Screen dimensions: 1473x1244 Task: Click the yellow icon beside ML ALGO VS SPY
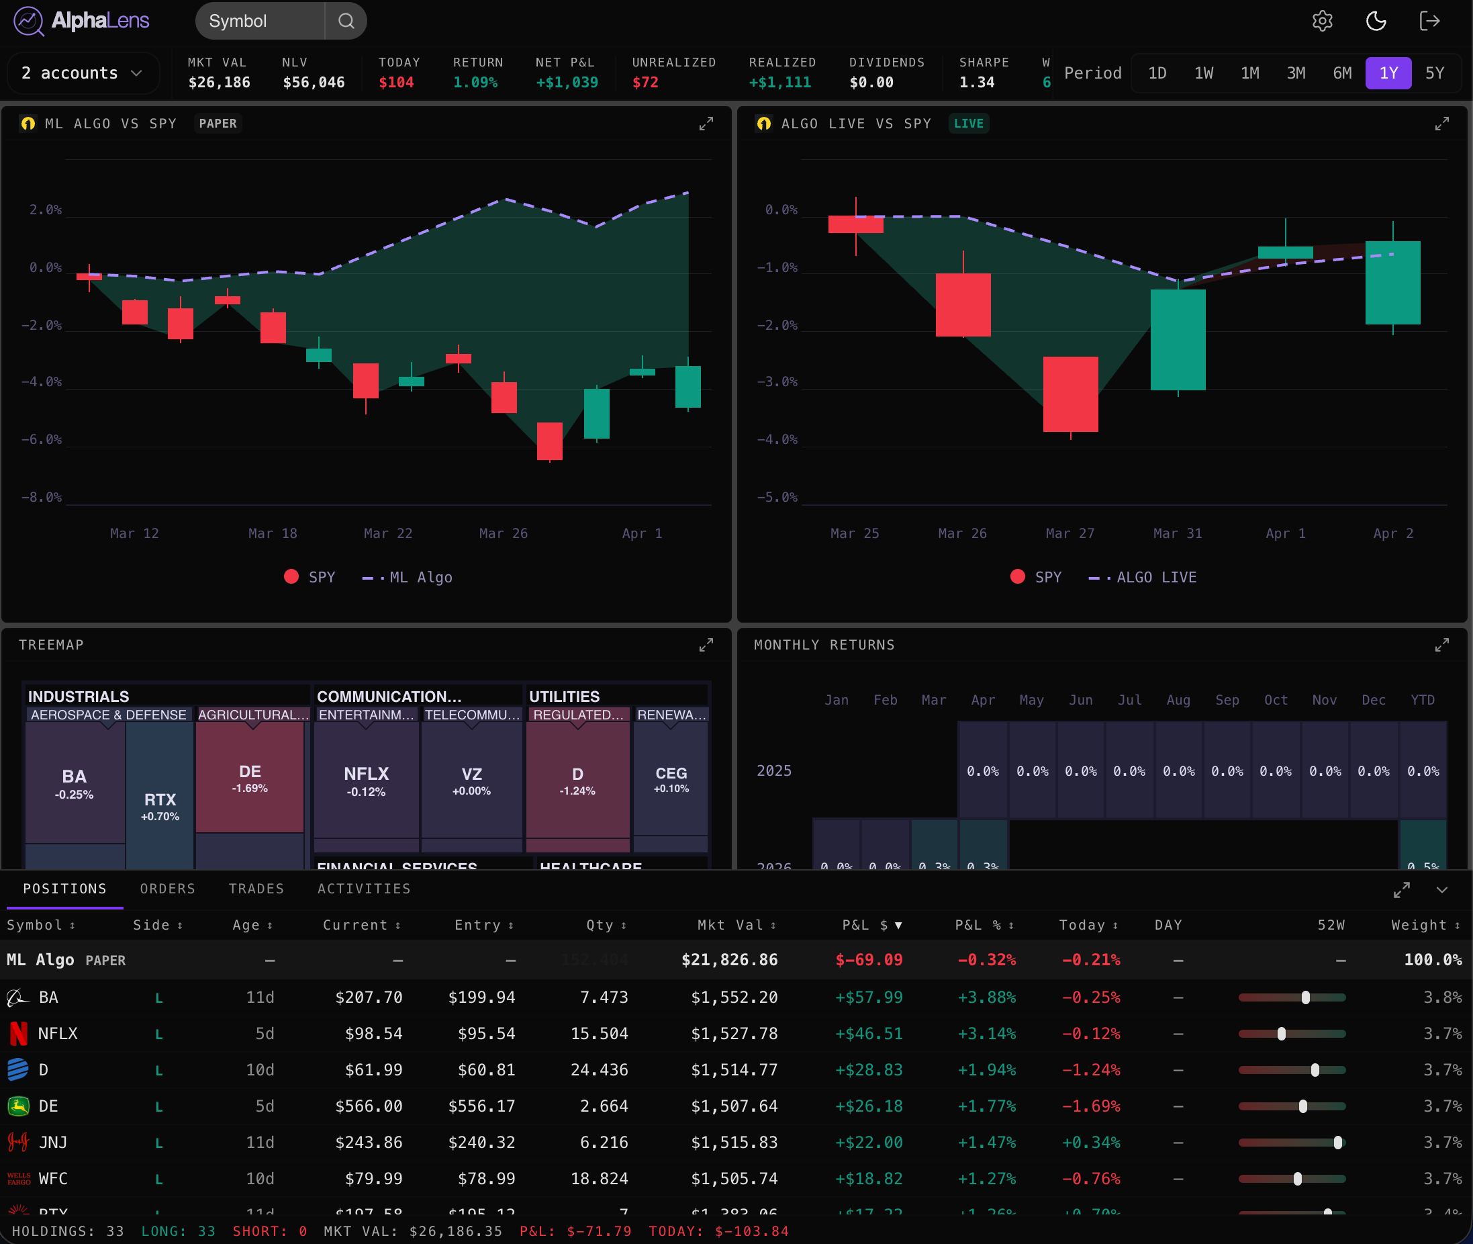(x=28, y=124)
